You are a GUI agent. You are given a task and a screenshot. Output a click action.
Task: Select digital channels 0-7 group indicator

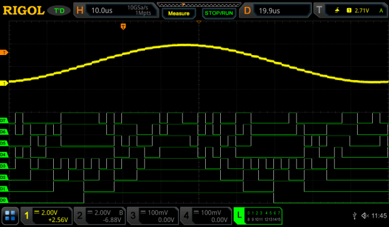(x=264, y=213)
